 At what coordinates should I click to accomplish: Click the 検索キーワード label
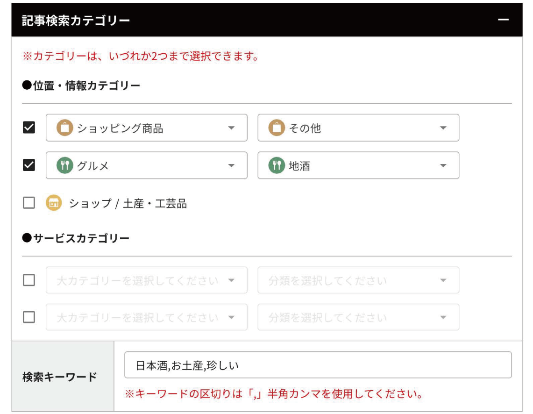59,377
